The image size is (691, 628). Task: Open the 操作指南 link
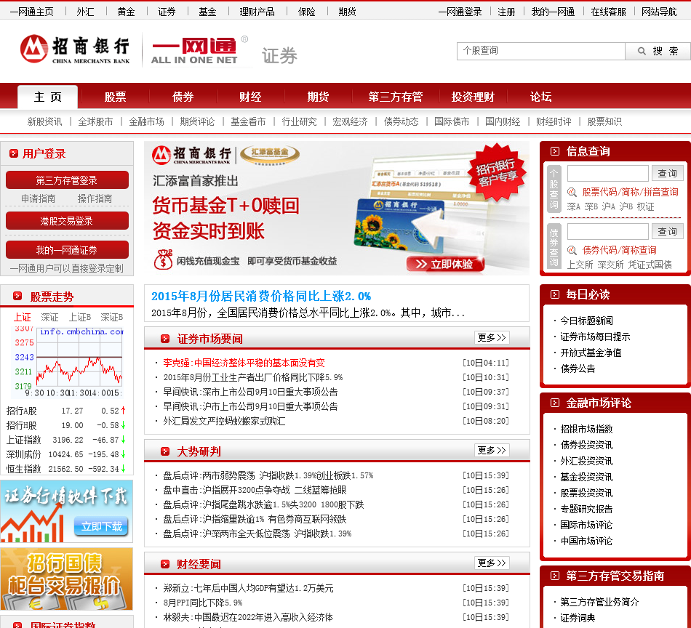95,198
